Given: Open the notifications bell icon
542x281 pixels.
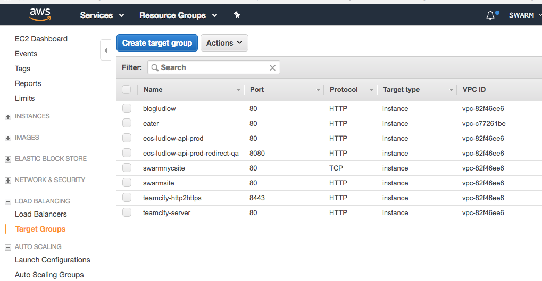Looking at the screenshot, I should click(x=490, y=15).
